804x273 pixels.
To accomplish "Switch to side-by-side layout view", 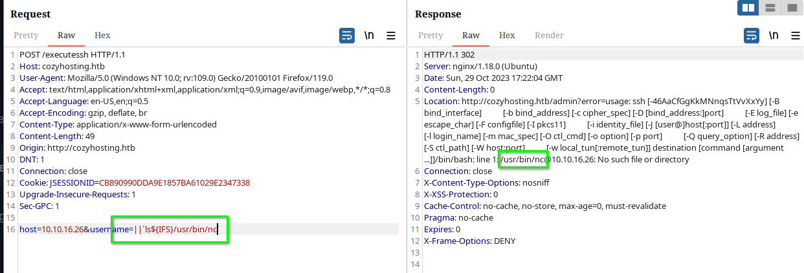I will point(748,8).
